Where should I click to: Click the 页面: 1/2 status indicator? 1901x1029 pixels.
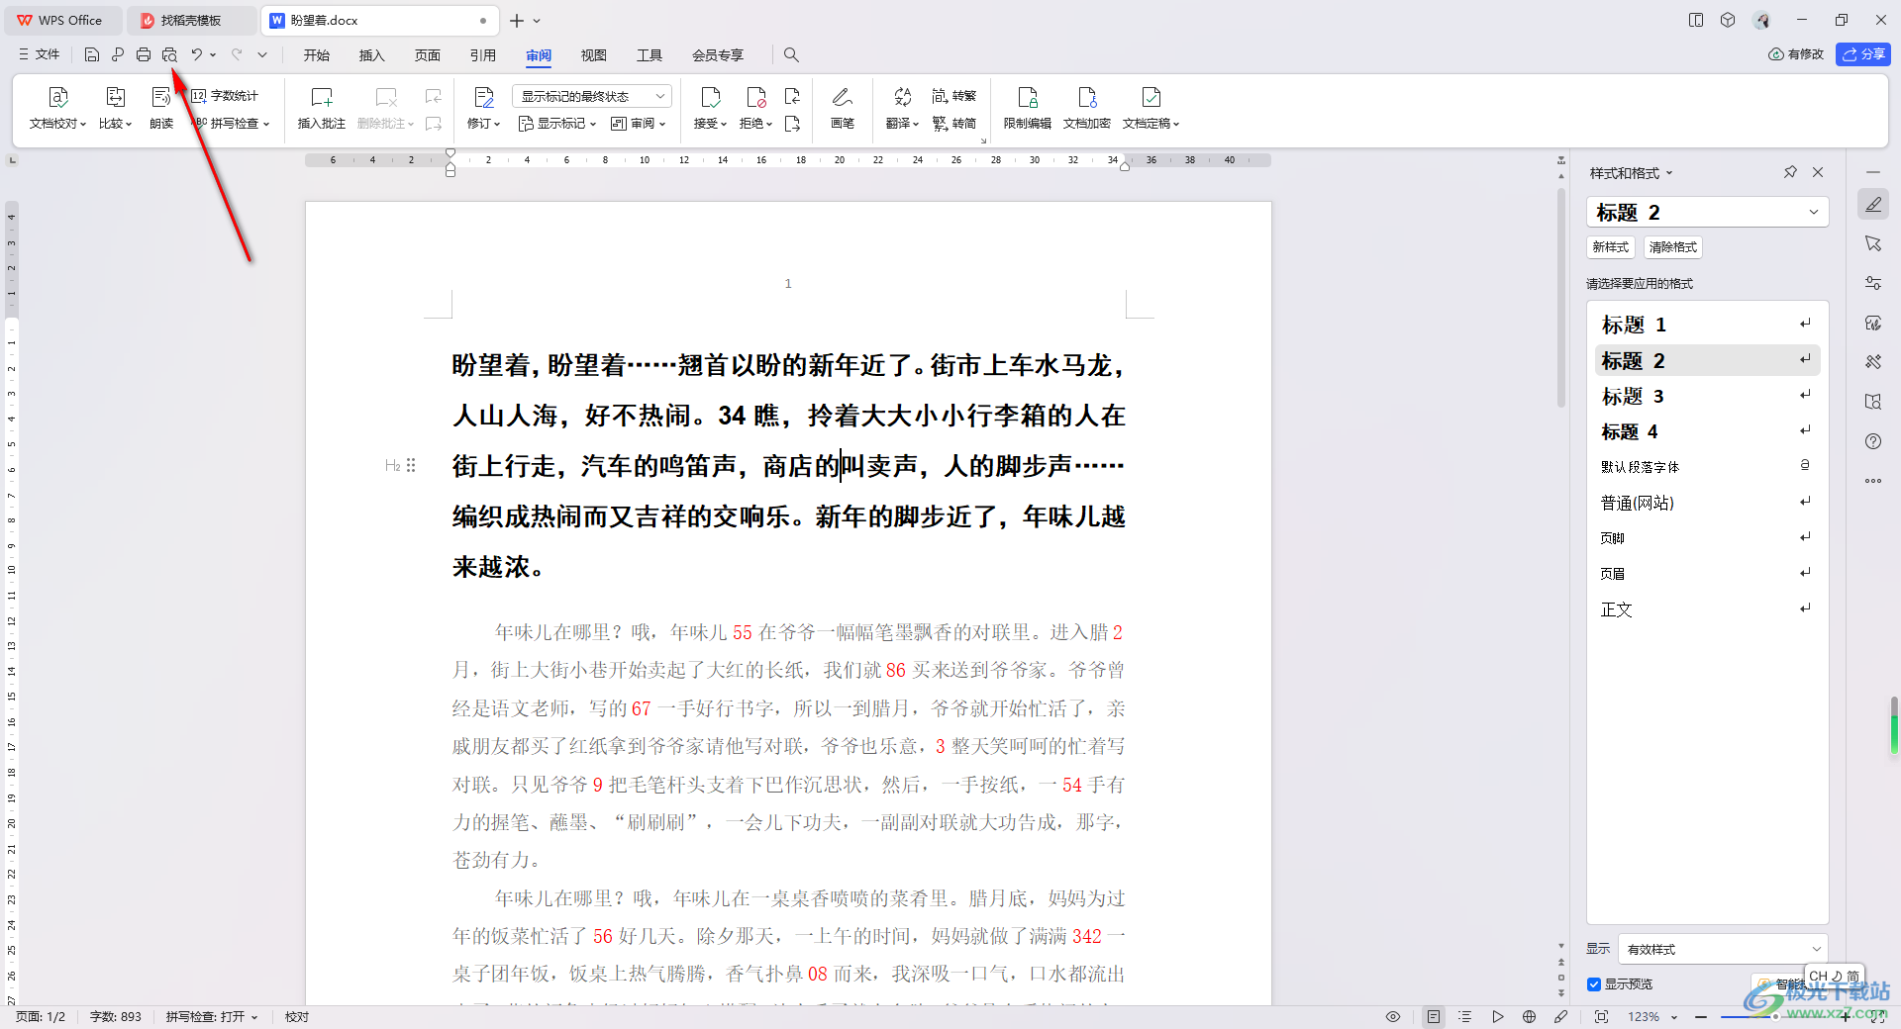41,1017
